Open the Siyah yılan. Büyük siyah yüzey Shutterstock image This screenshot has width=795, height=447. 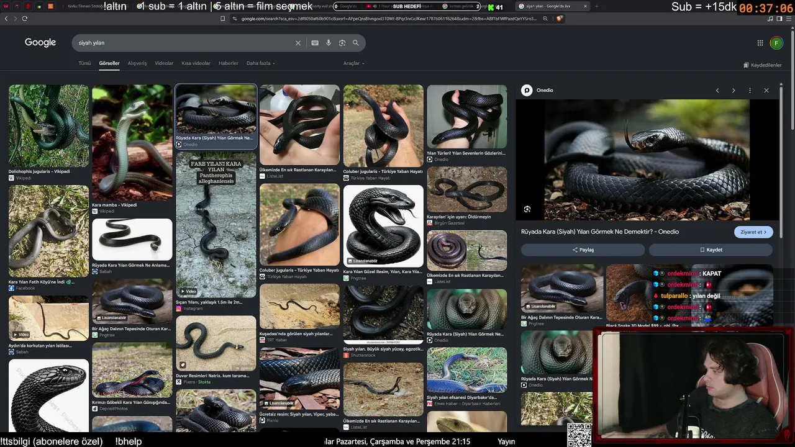[383, 314]
